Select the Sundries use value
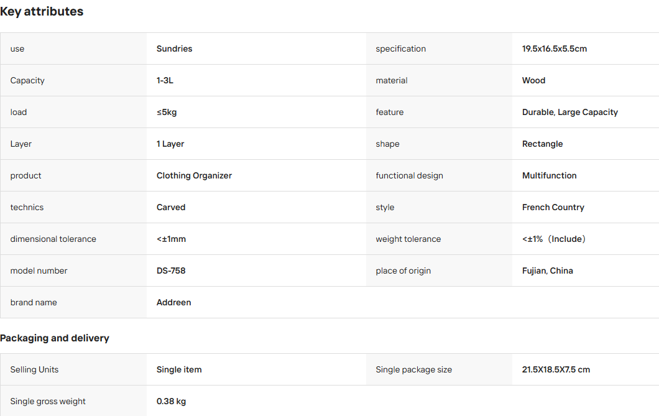This screenshot has height=416, width=659. [x=175, y=49]
